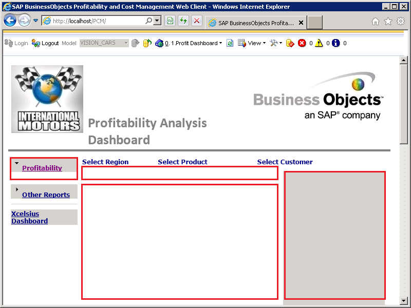Image resolution: width=411 pixels, height=308 pixels.
Task: Click the Select Customer heading
Action: coord(285,162)
